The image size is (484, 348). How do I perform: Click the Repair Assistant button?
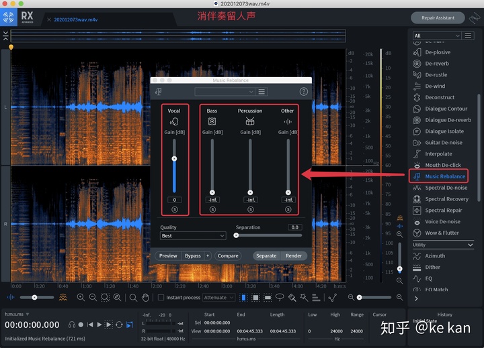click(438, 18)
